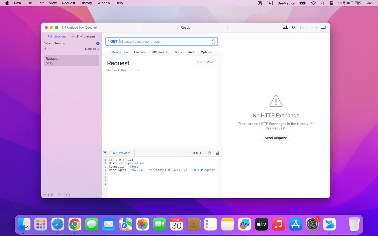Click the export/sort lines toolbar icon
Viewport: 378px width, 236px height.
(285, 28)
